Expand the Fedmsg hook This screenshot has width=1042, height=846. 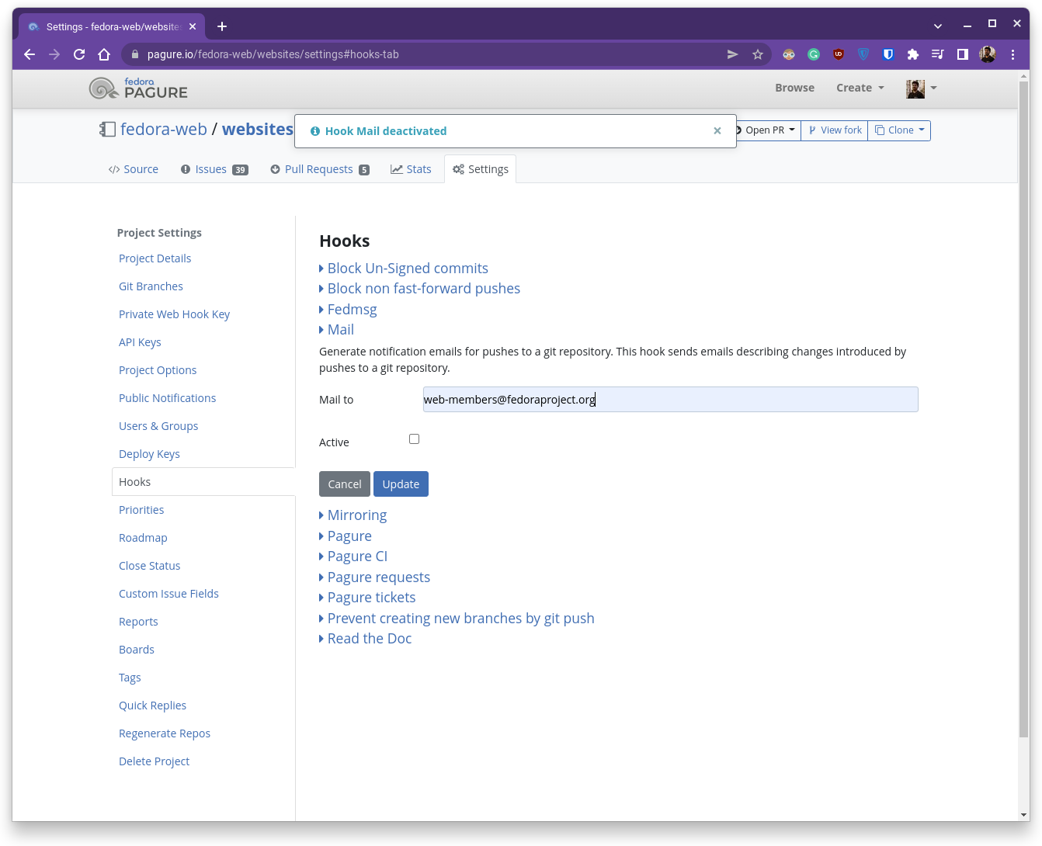(348, 310)
